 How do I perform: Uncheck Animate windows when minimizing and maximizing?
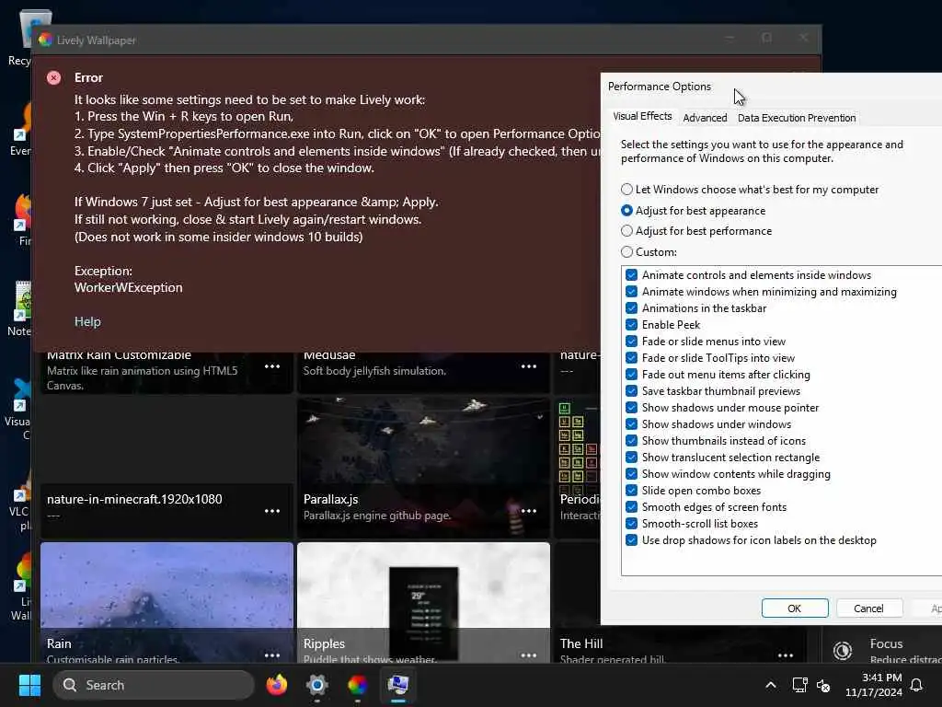[x=631, y=292]
